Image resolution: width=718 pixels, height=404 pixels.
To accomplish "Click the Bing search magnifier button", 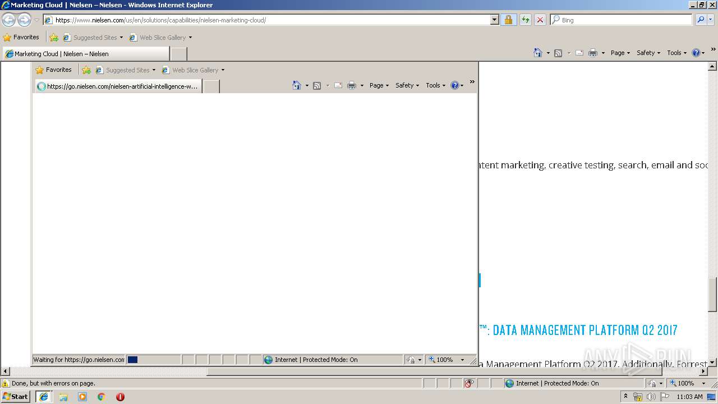I will click(x=701, y=20).
